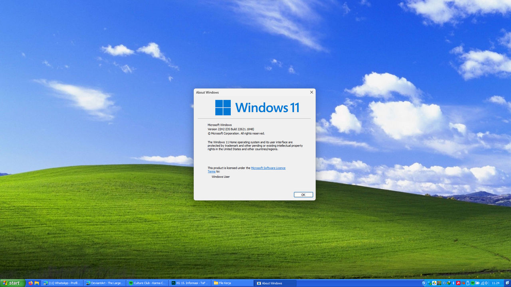Open the Microsoft Software Licence Terms link
This screenshot has width=511, height=287.
[x=268, y=168]
